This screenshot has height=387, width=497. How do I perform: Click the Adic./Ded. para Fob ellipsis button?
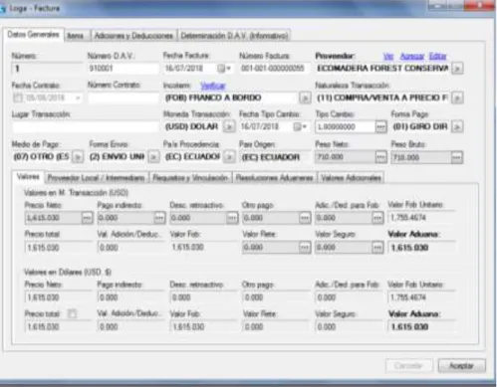[377, 218]
